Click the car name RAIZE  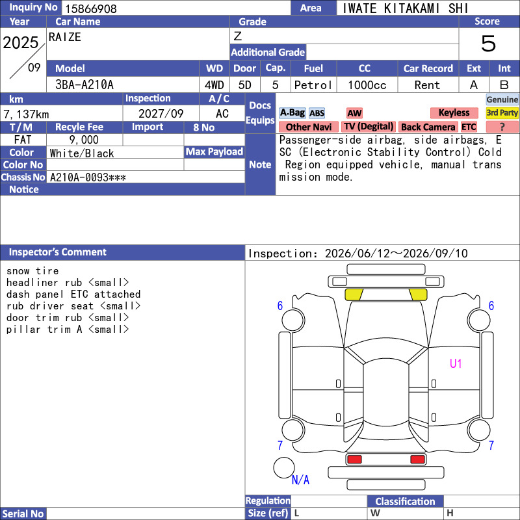[x=64, y=37]
